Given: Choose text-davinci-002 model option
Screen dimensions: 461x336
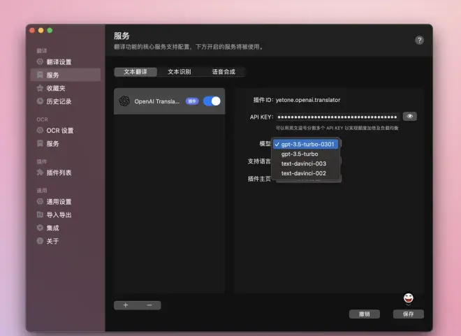Looking at the screenshot, I should (x=306, y=173).
